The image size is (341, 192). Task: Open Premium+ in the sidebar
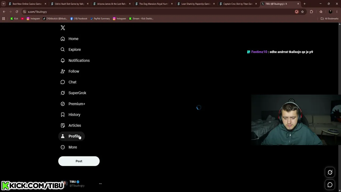coord(73,104)
